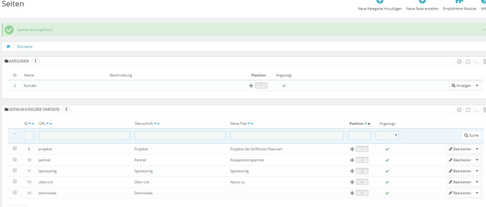Click the Meta-Titel filter input field
The image size is (486, 207).
[x=287, y=135]
